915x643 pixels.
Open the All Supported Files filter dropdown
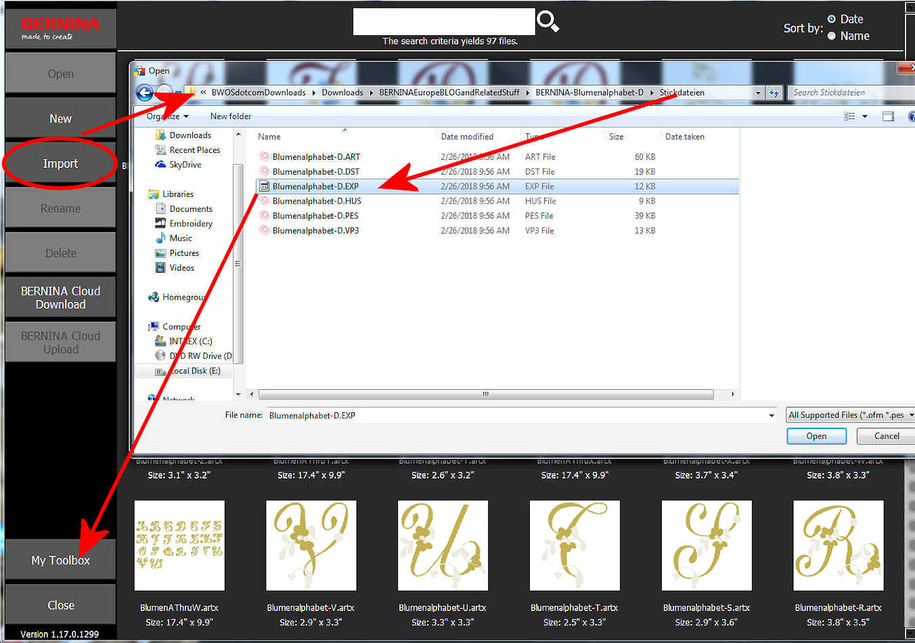click(851, 415)
